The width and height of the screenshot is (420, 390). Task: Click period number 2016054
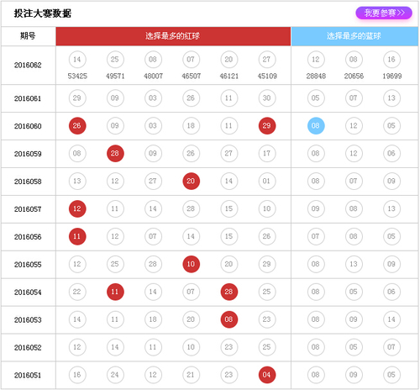pyautogui.click(x=28, y=292)
